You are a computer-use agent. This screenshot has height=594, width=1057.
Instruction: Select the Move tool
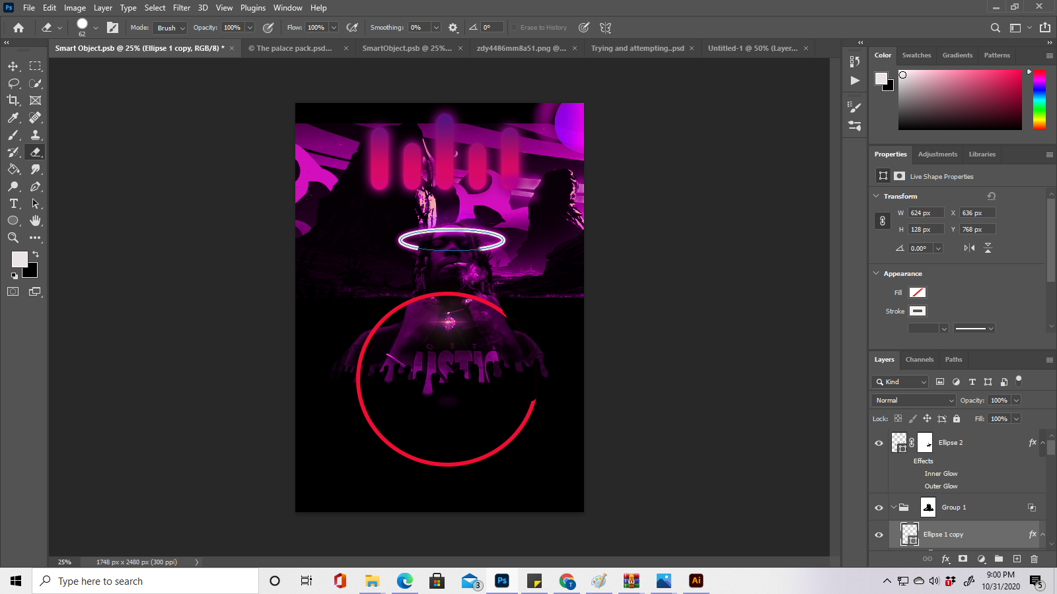[x=13, y=66]
